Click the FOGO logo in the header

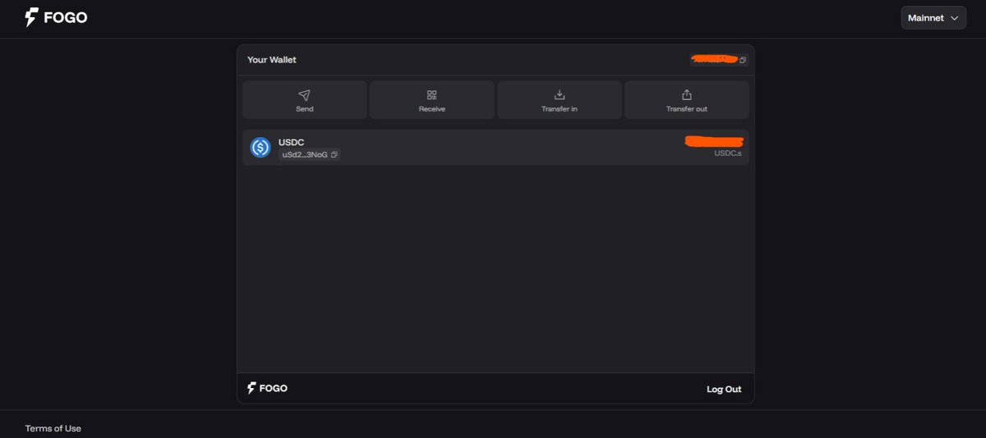pyautogui.click(x=56, y=17)
